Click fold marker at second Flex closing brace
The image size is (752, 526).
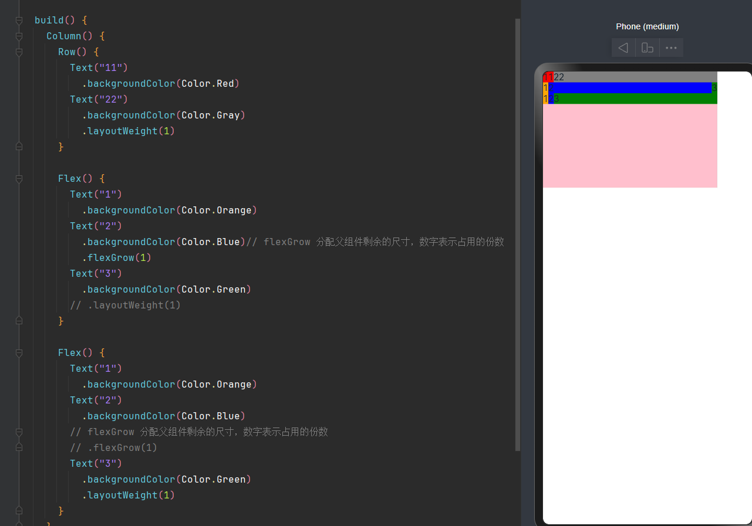pos(19,511)
